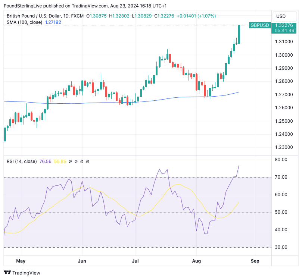Click the RSI (14, close) indicator legend

coord(22,162)
